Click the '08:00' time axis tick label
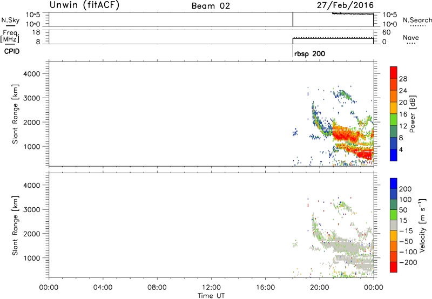Screen dimensions: 432x299 point(157,288)
